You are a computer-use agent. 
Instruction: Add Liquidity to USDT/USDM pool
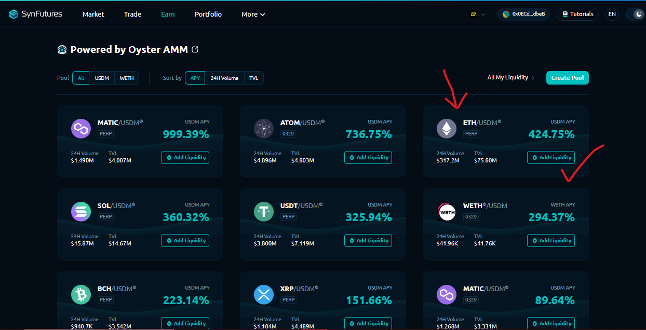[368, 240]
